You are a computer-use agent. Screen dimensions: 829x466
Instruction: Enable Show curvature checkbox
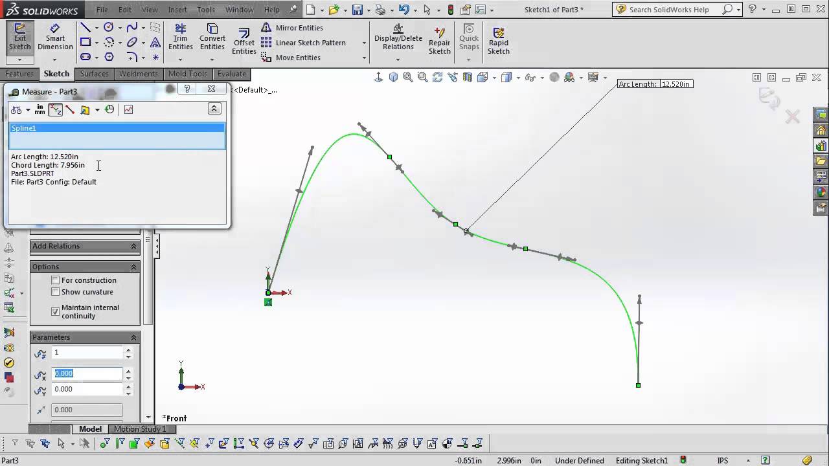(56, 292)
